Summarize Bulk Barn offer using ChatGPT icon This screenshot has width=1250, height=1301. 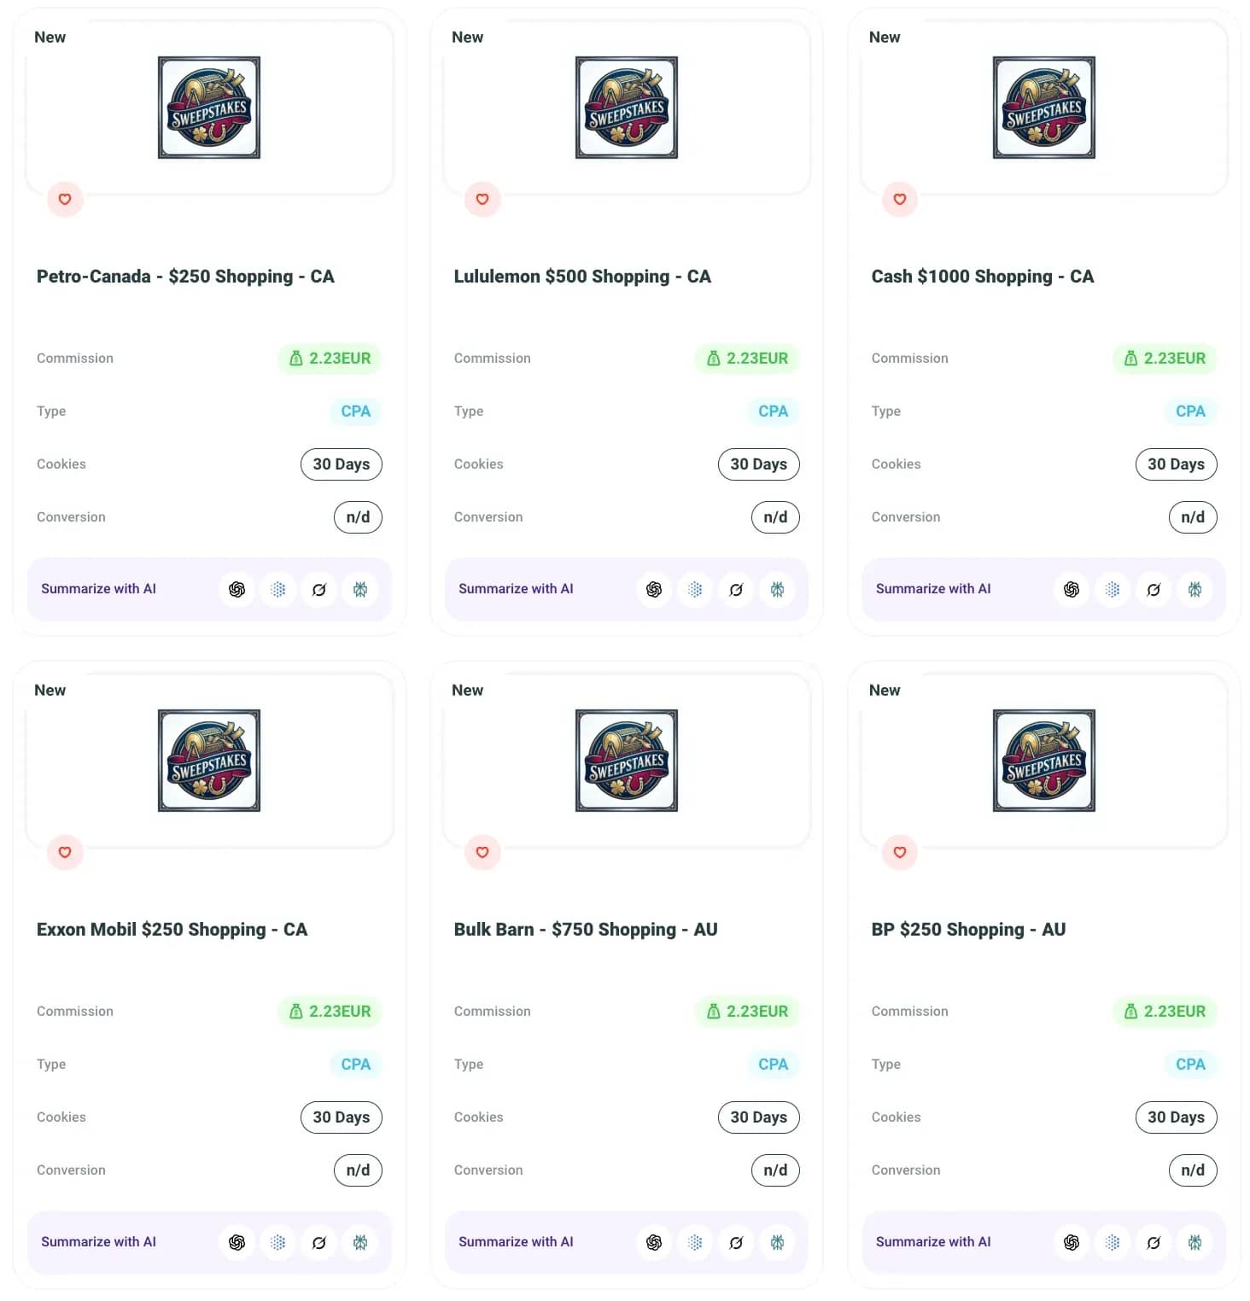(x=654, y=1242)
